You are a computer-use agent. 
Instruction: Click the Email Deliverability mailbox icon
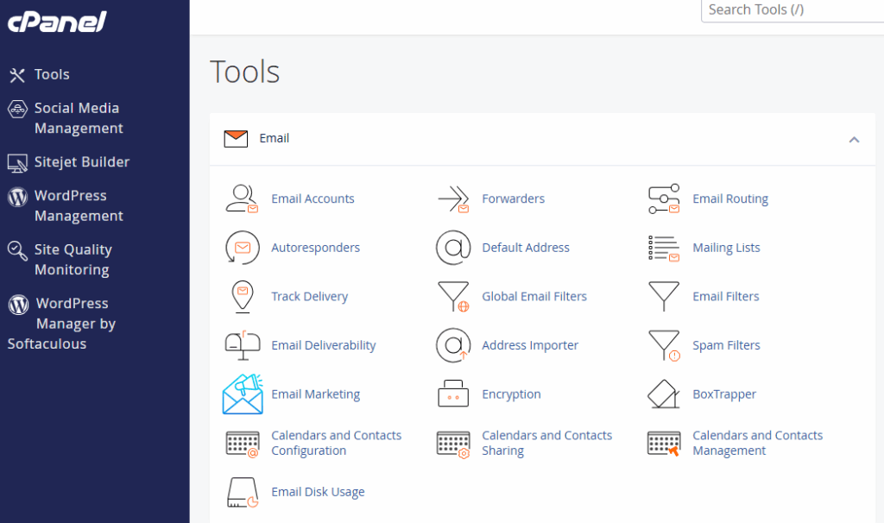pyautogui.click(x=243, y=345)
